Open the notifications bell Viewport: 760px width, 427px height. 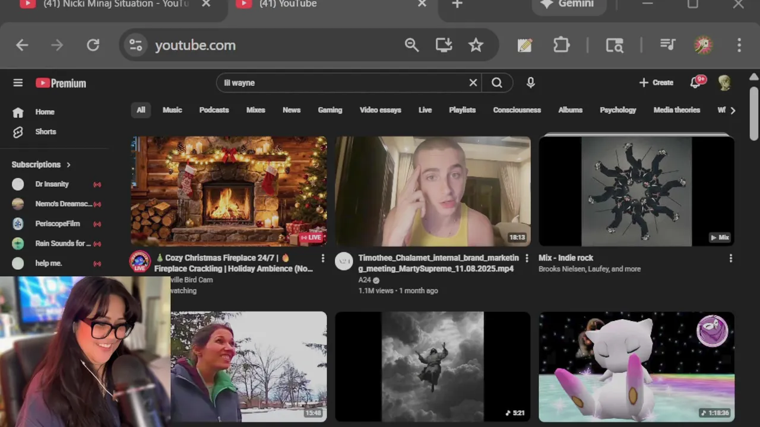pos(695,82)
